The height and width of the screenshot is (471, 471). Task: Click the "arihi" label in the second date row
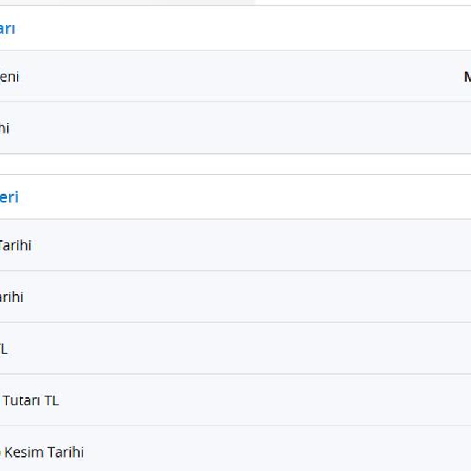click(x=11, y=297)
